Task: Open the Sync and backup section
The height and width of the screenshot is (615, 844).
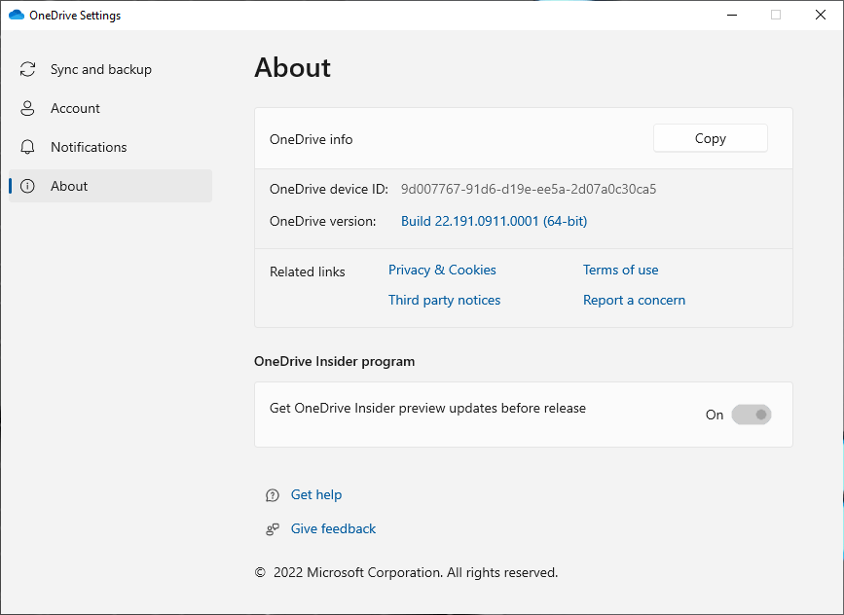Action: coord(100,69)
